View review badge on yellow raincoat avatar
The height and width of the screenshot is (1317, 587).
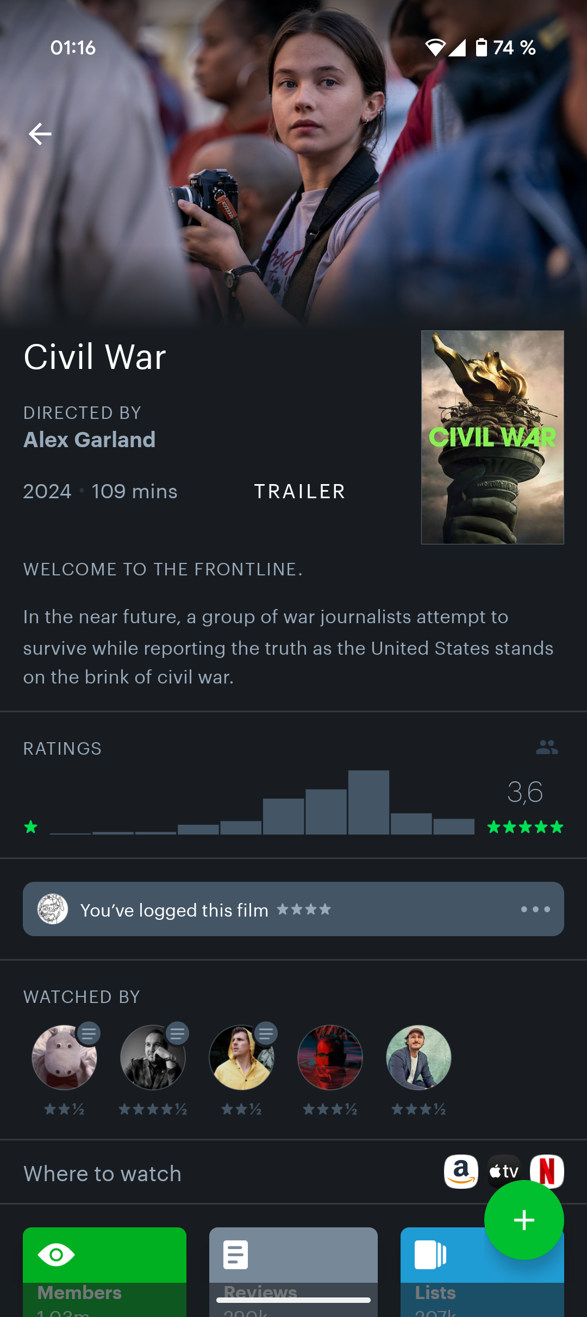(x=266, y=1033)
